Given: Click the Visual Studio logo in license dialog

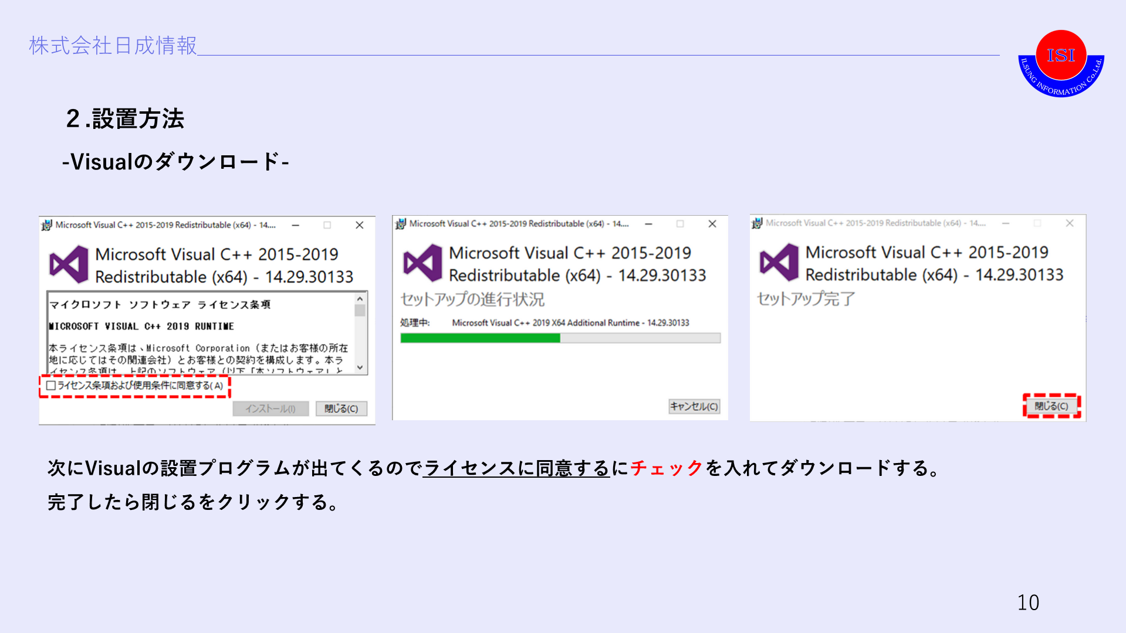Looking at the screenshot, I should 69,264.
